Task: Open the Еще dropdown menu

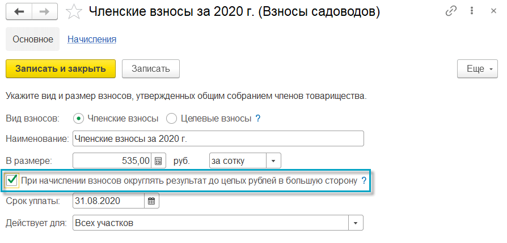Action: pos(478,69)
